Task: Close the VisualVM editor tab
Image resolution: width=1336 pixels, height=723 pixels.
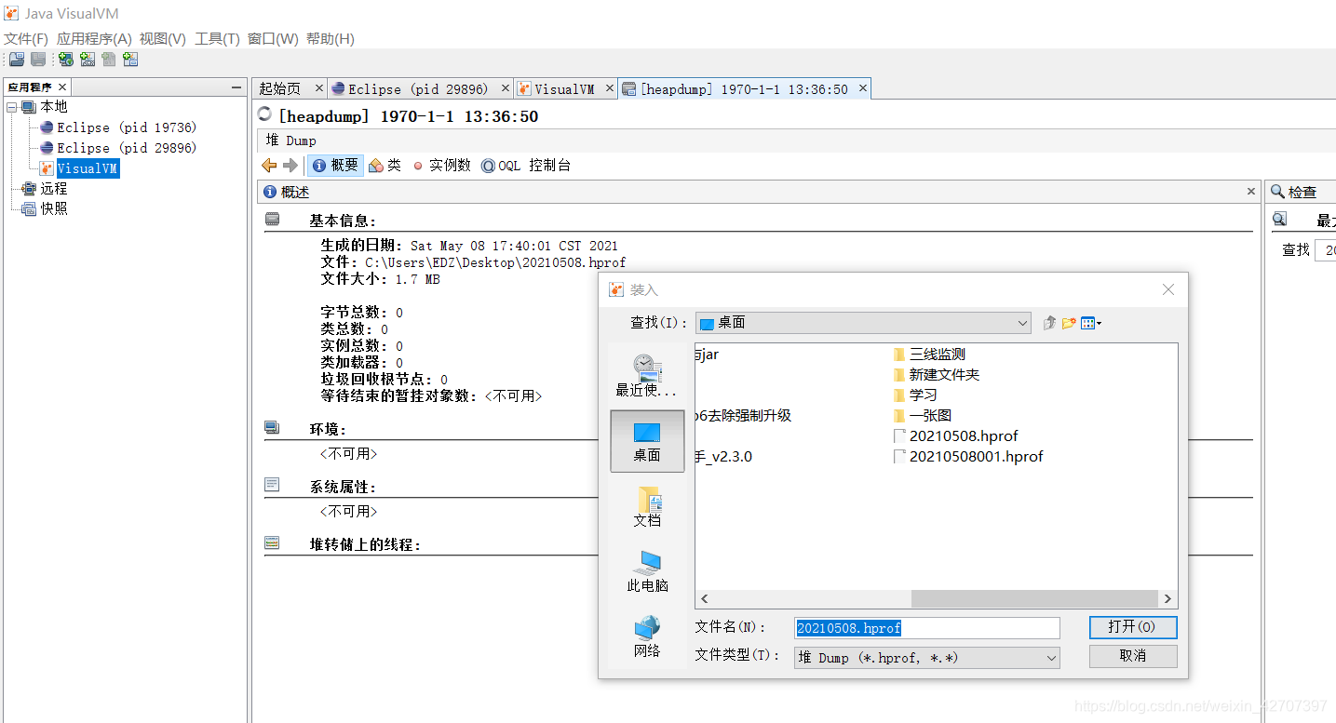Action: pyautogui.click(x=610, y=88)
